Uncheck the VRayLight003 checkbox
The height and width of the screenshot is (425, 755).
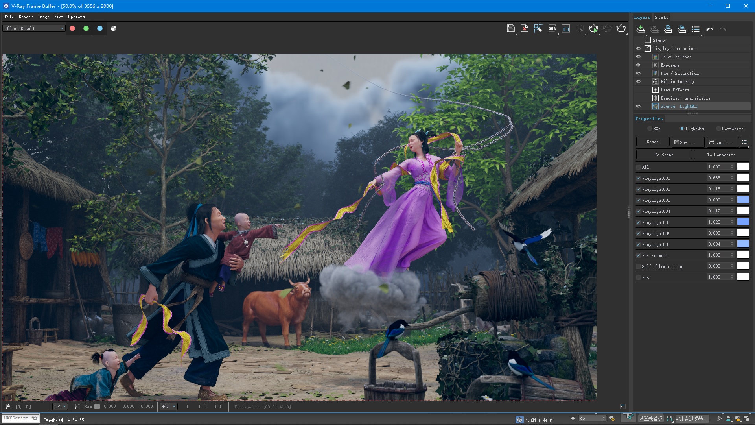[x=638, y=200]
